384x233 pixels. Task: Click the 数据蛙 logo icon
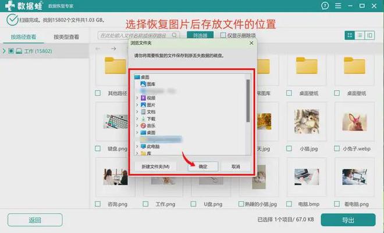10,6
